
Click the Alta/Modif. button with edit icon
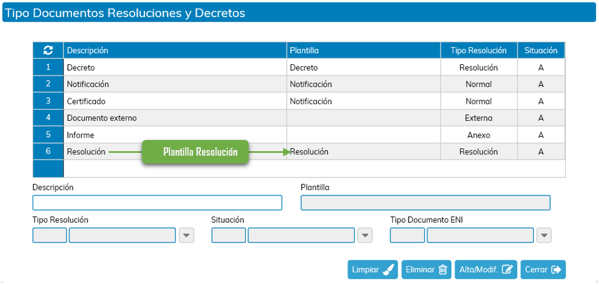point(486,270)
